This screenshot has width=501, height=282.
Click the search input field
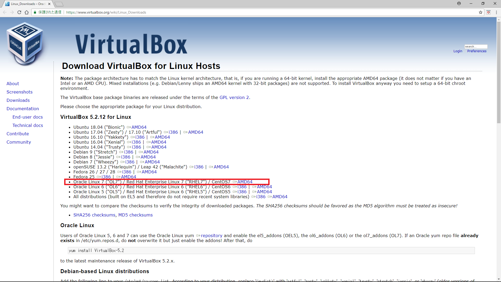click(x=476, y=46)
